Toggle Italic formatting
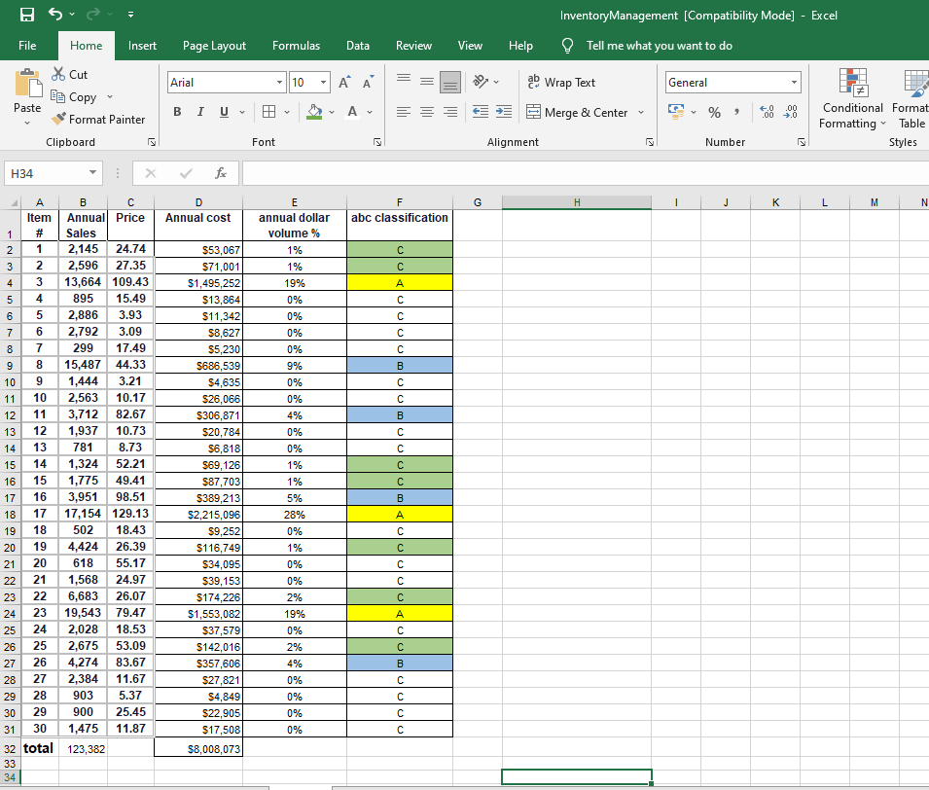This screenshot has height=790, width=929. click(x=200, y=112)
